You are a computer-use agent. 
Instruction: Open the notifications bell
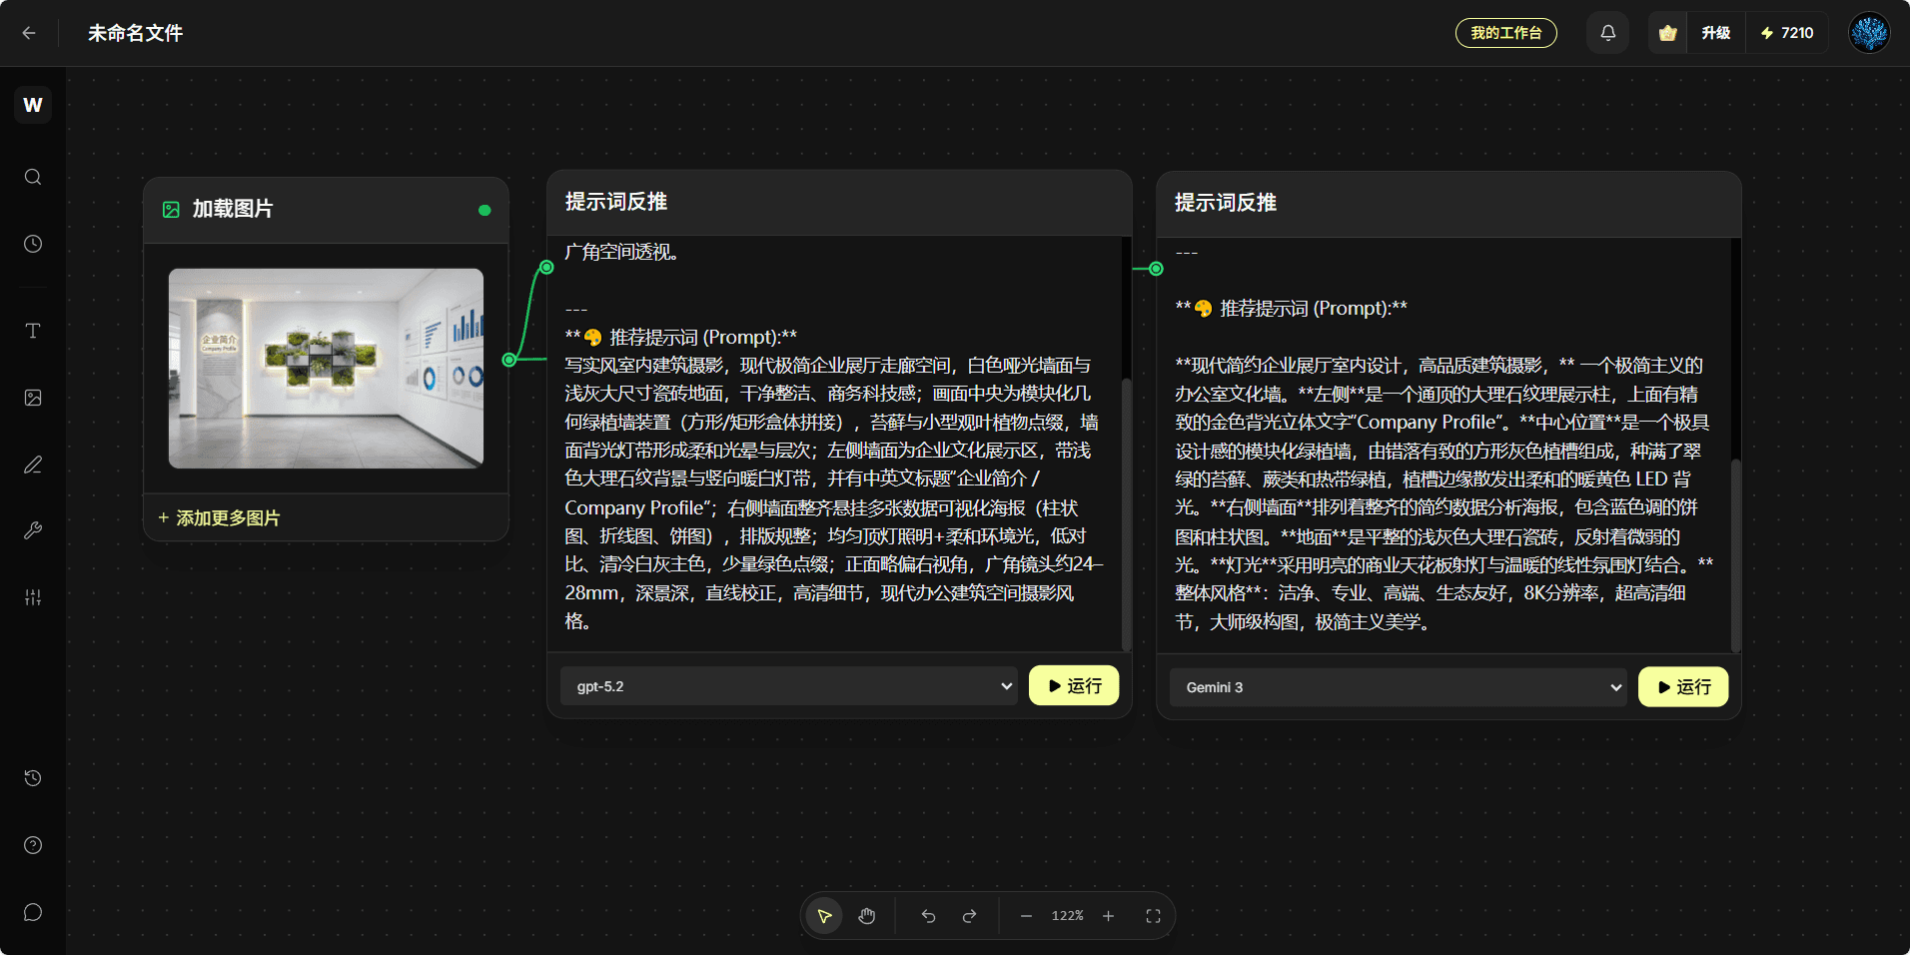point(1607,32)
